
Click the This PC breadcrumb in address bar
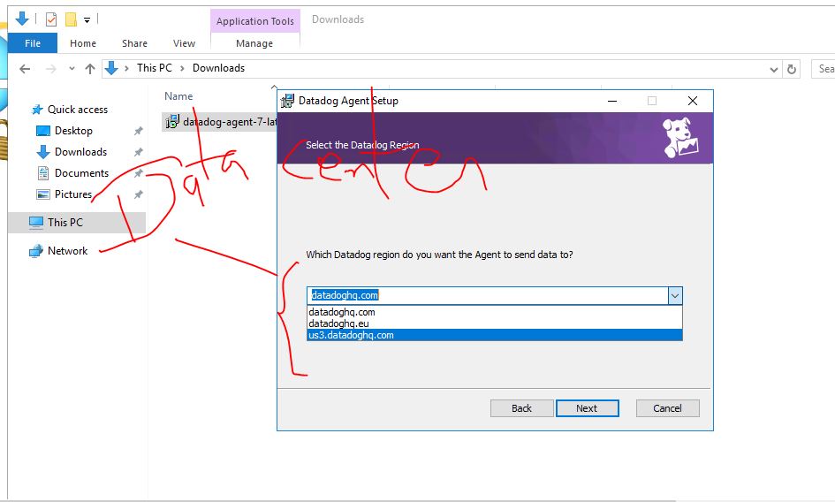pos(154,68)
